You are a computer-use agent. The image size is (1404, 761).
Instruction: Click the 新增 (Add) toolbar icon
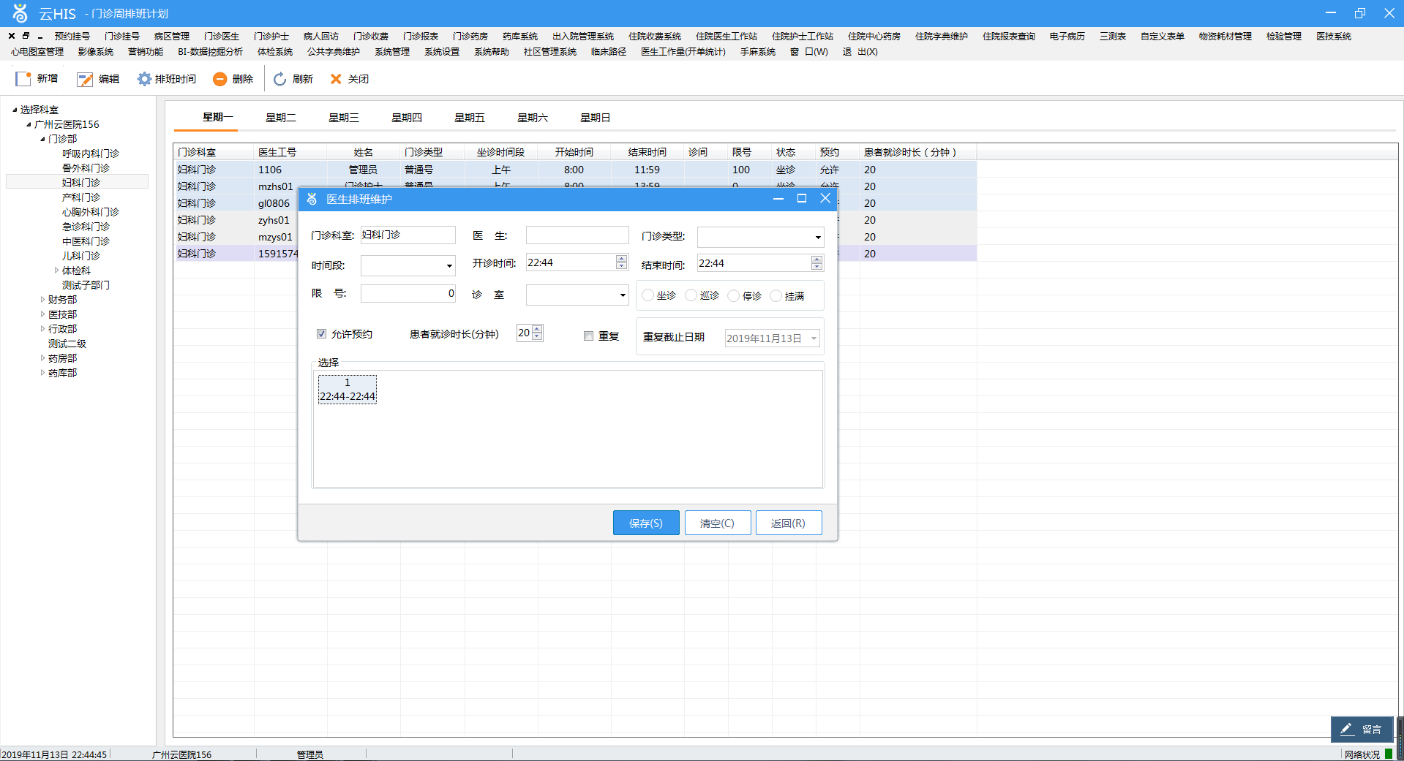tap(23, 79)
